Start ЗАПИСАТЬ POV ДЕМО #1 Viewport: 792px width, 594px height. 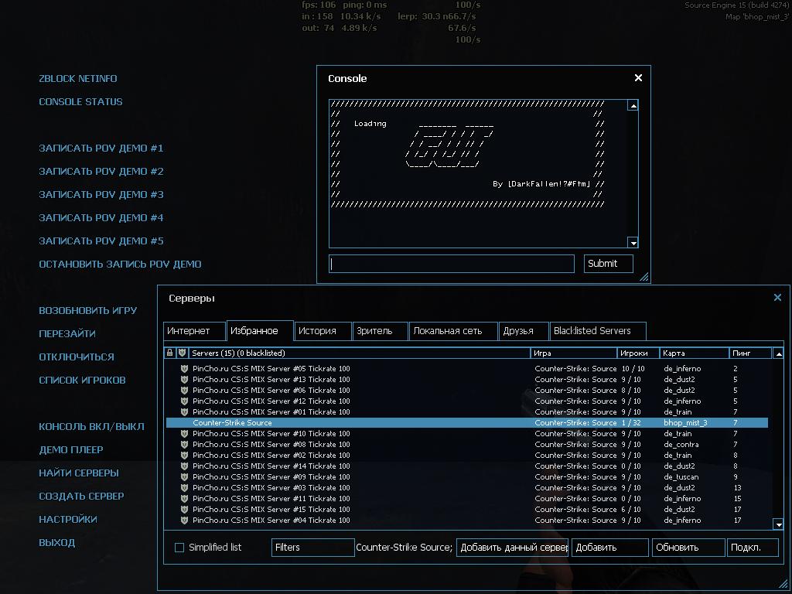[x=101, y=148]
